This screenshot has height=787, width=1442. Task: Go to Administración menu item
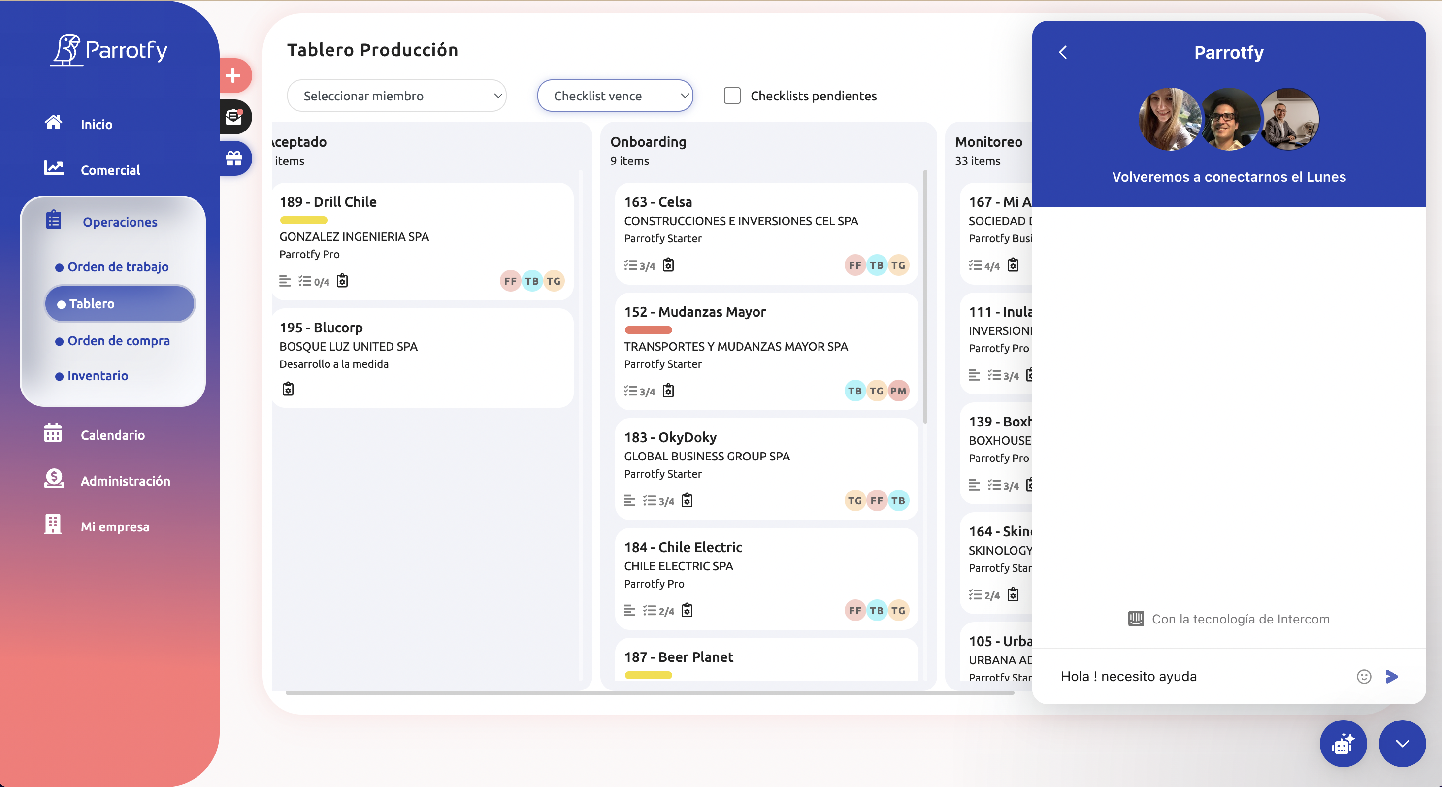[126, 481]
